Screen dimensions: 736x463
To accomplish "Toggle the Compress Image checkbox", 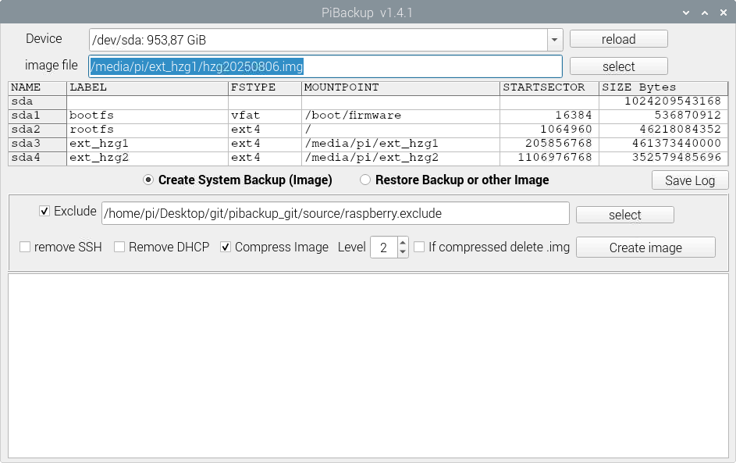I will pos(226,247).
